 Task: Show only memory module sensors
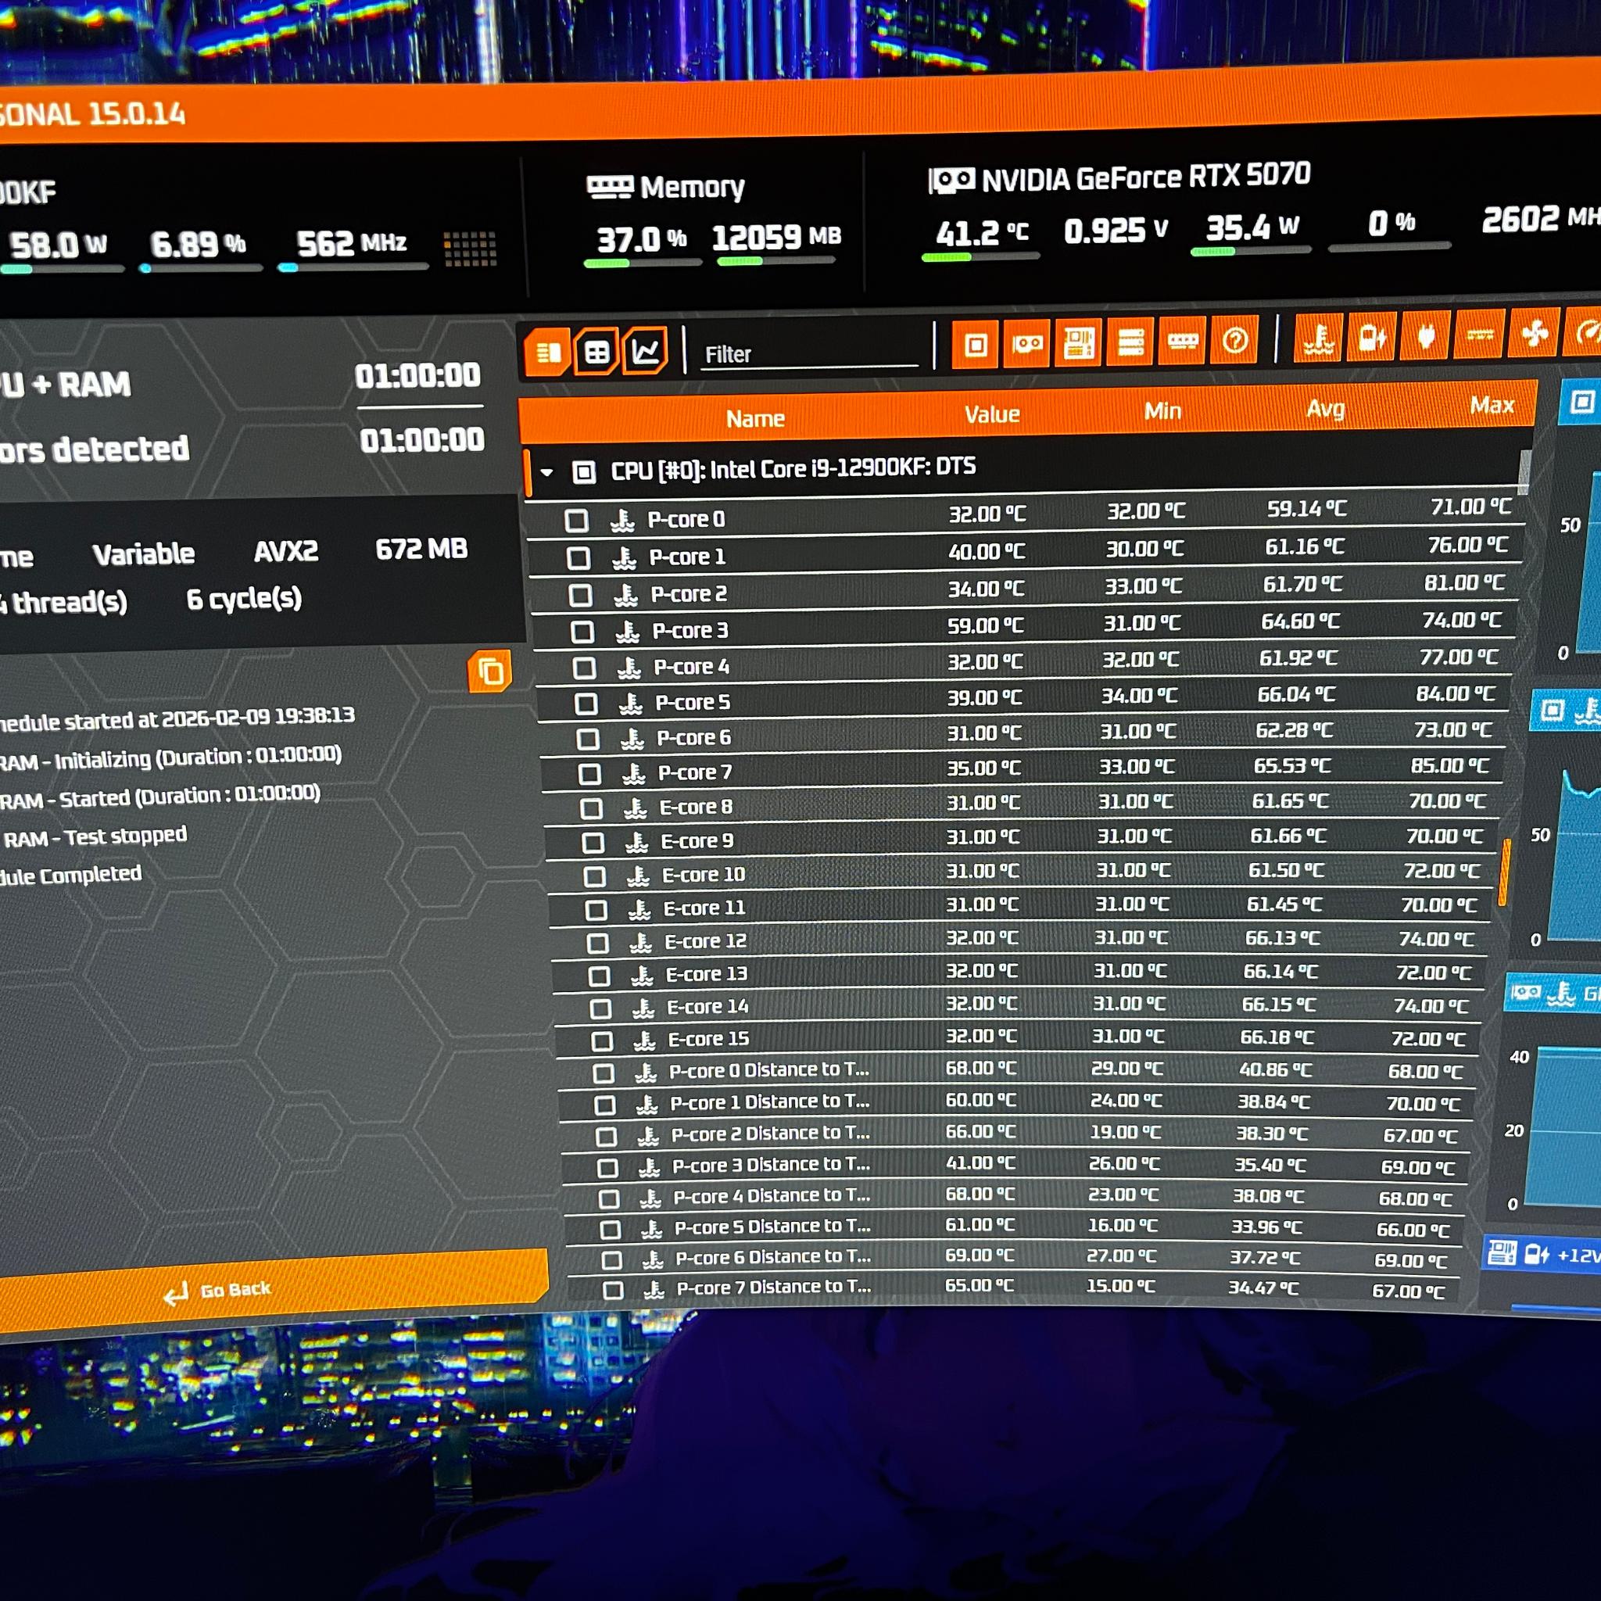point(1183,341)
